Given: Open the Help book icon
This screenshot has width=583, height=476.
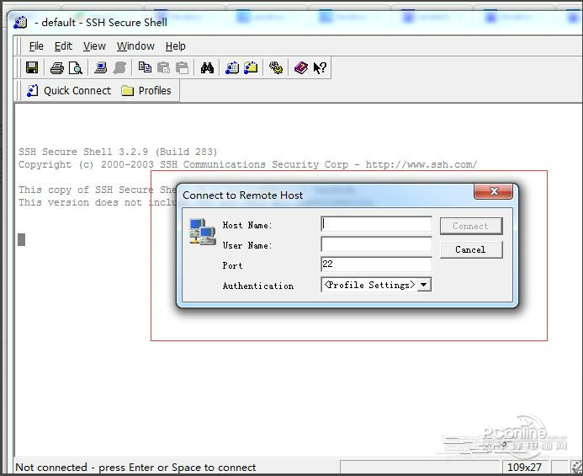Looking at the screenshot, I should (301, 67).
